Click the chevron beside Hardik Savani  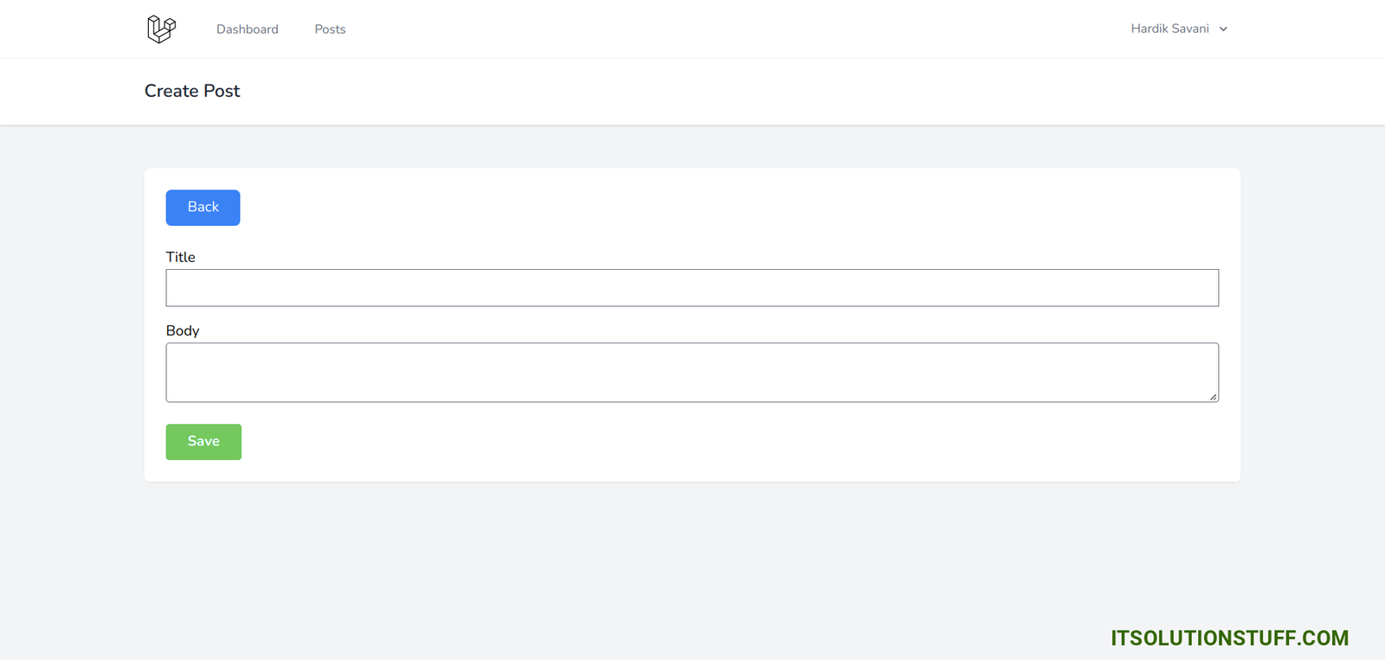coord(1223,29)
